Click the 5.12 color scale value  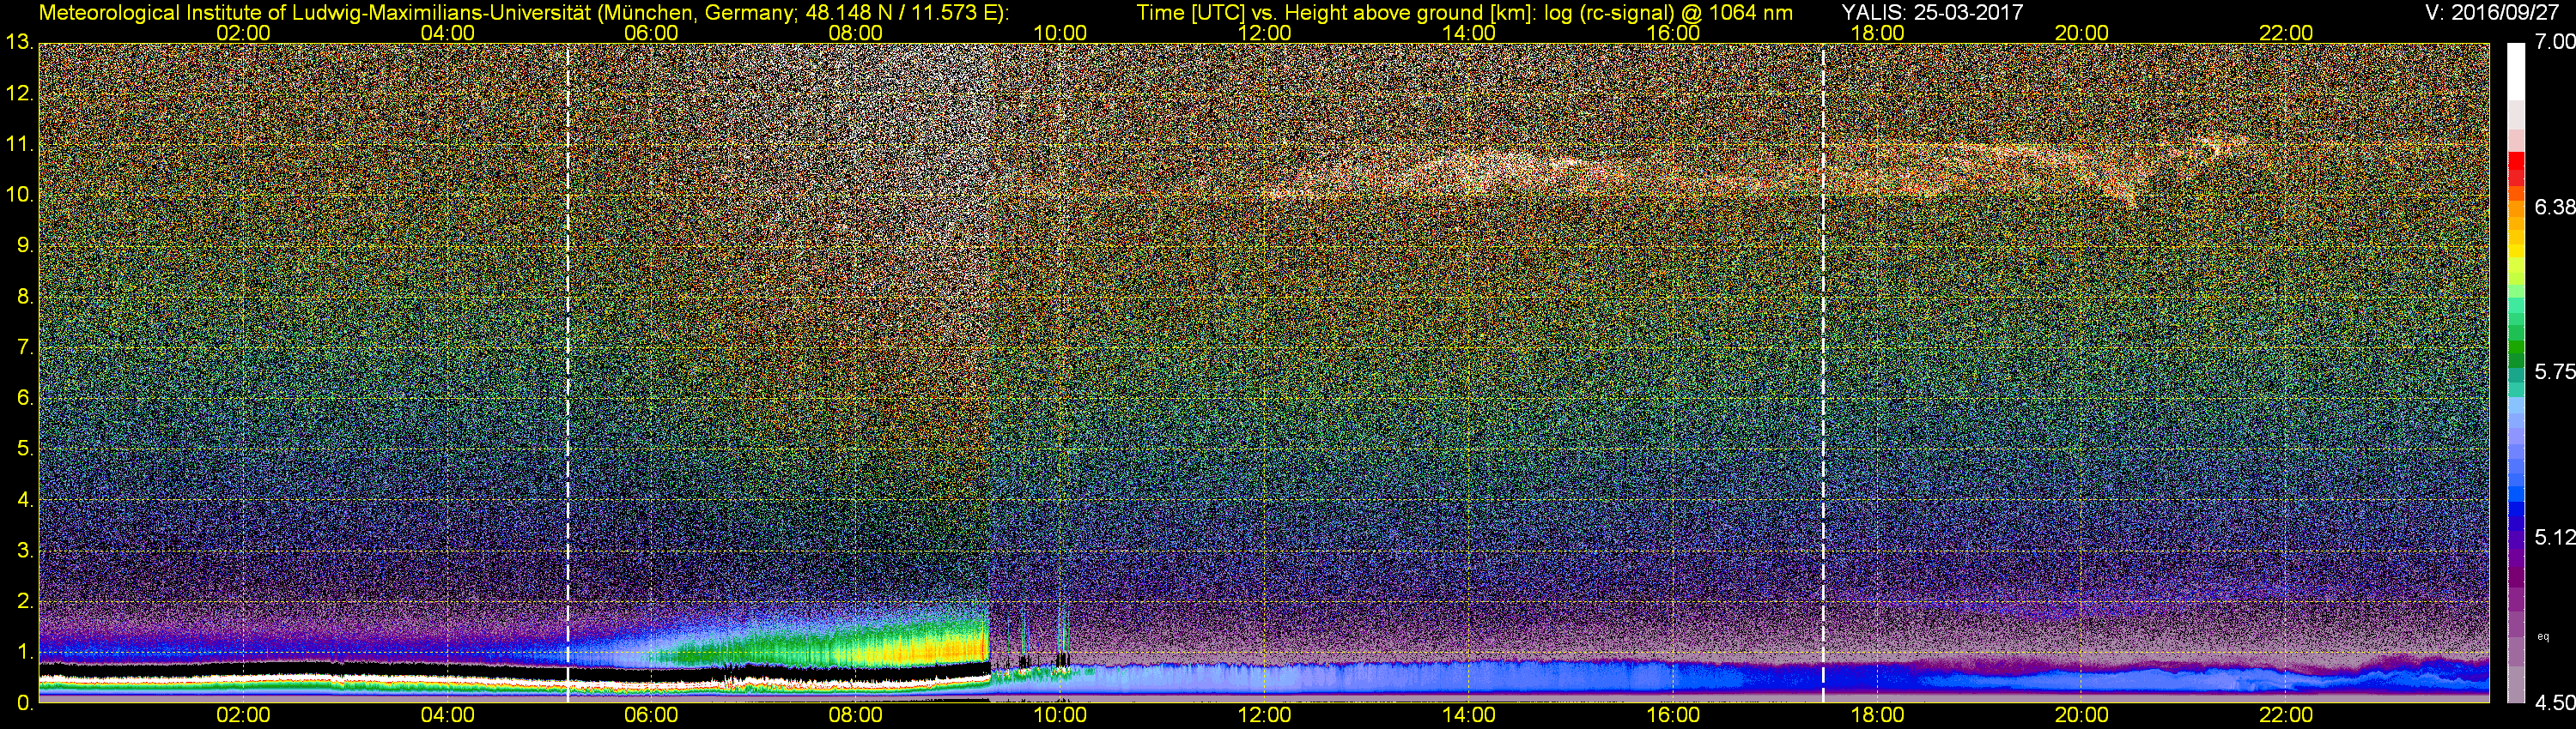[x=2556, y=537]
